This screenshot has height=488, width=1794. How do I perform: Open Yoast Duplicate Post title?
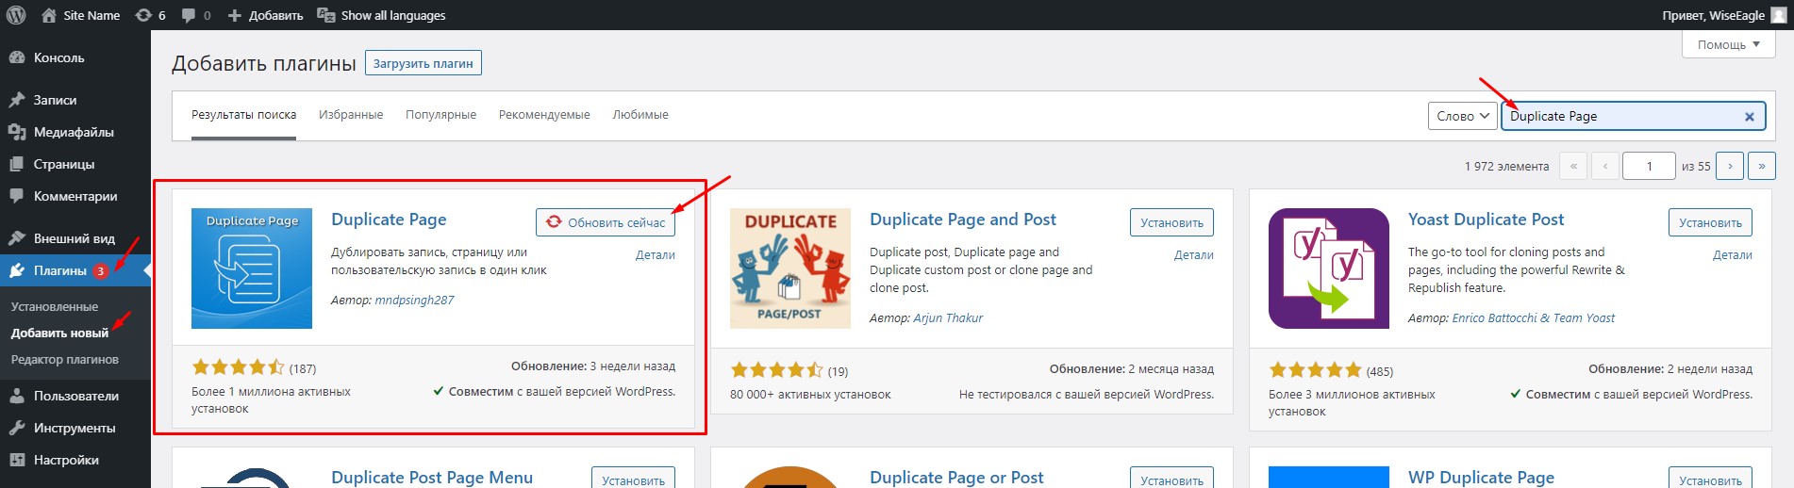click(x=1486, y=220)
